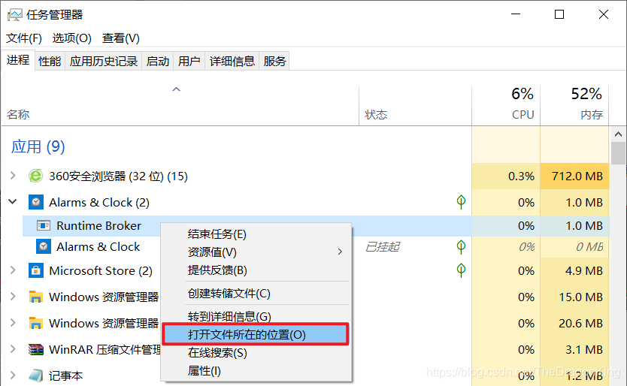
Task: Sort by the 52% 内存 column header
Action: click(574, 105)
